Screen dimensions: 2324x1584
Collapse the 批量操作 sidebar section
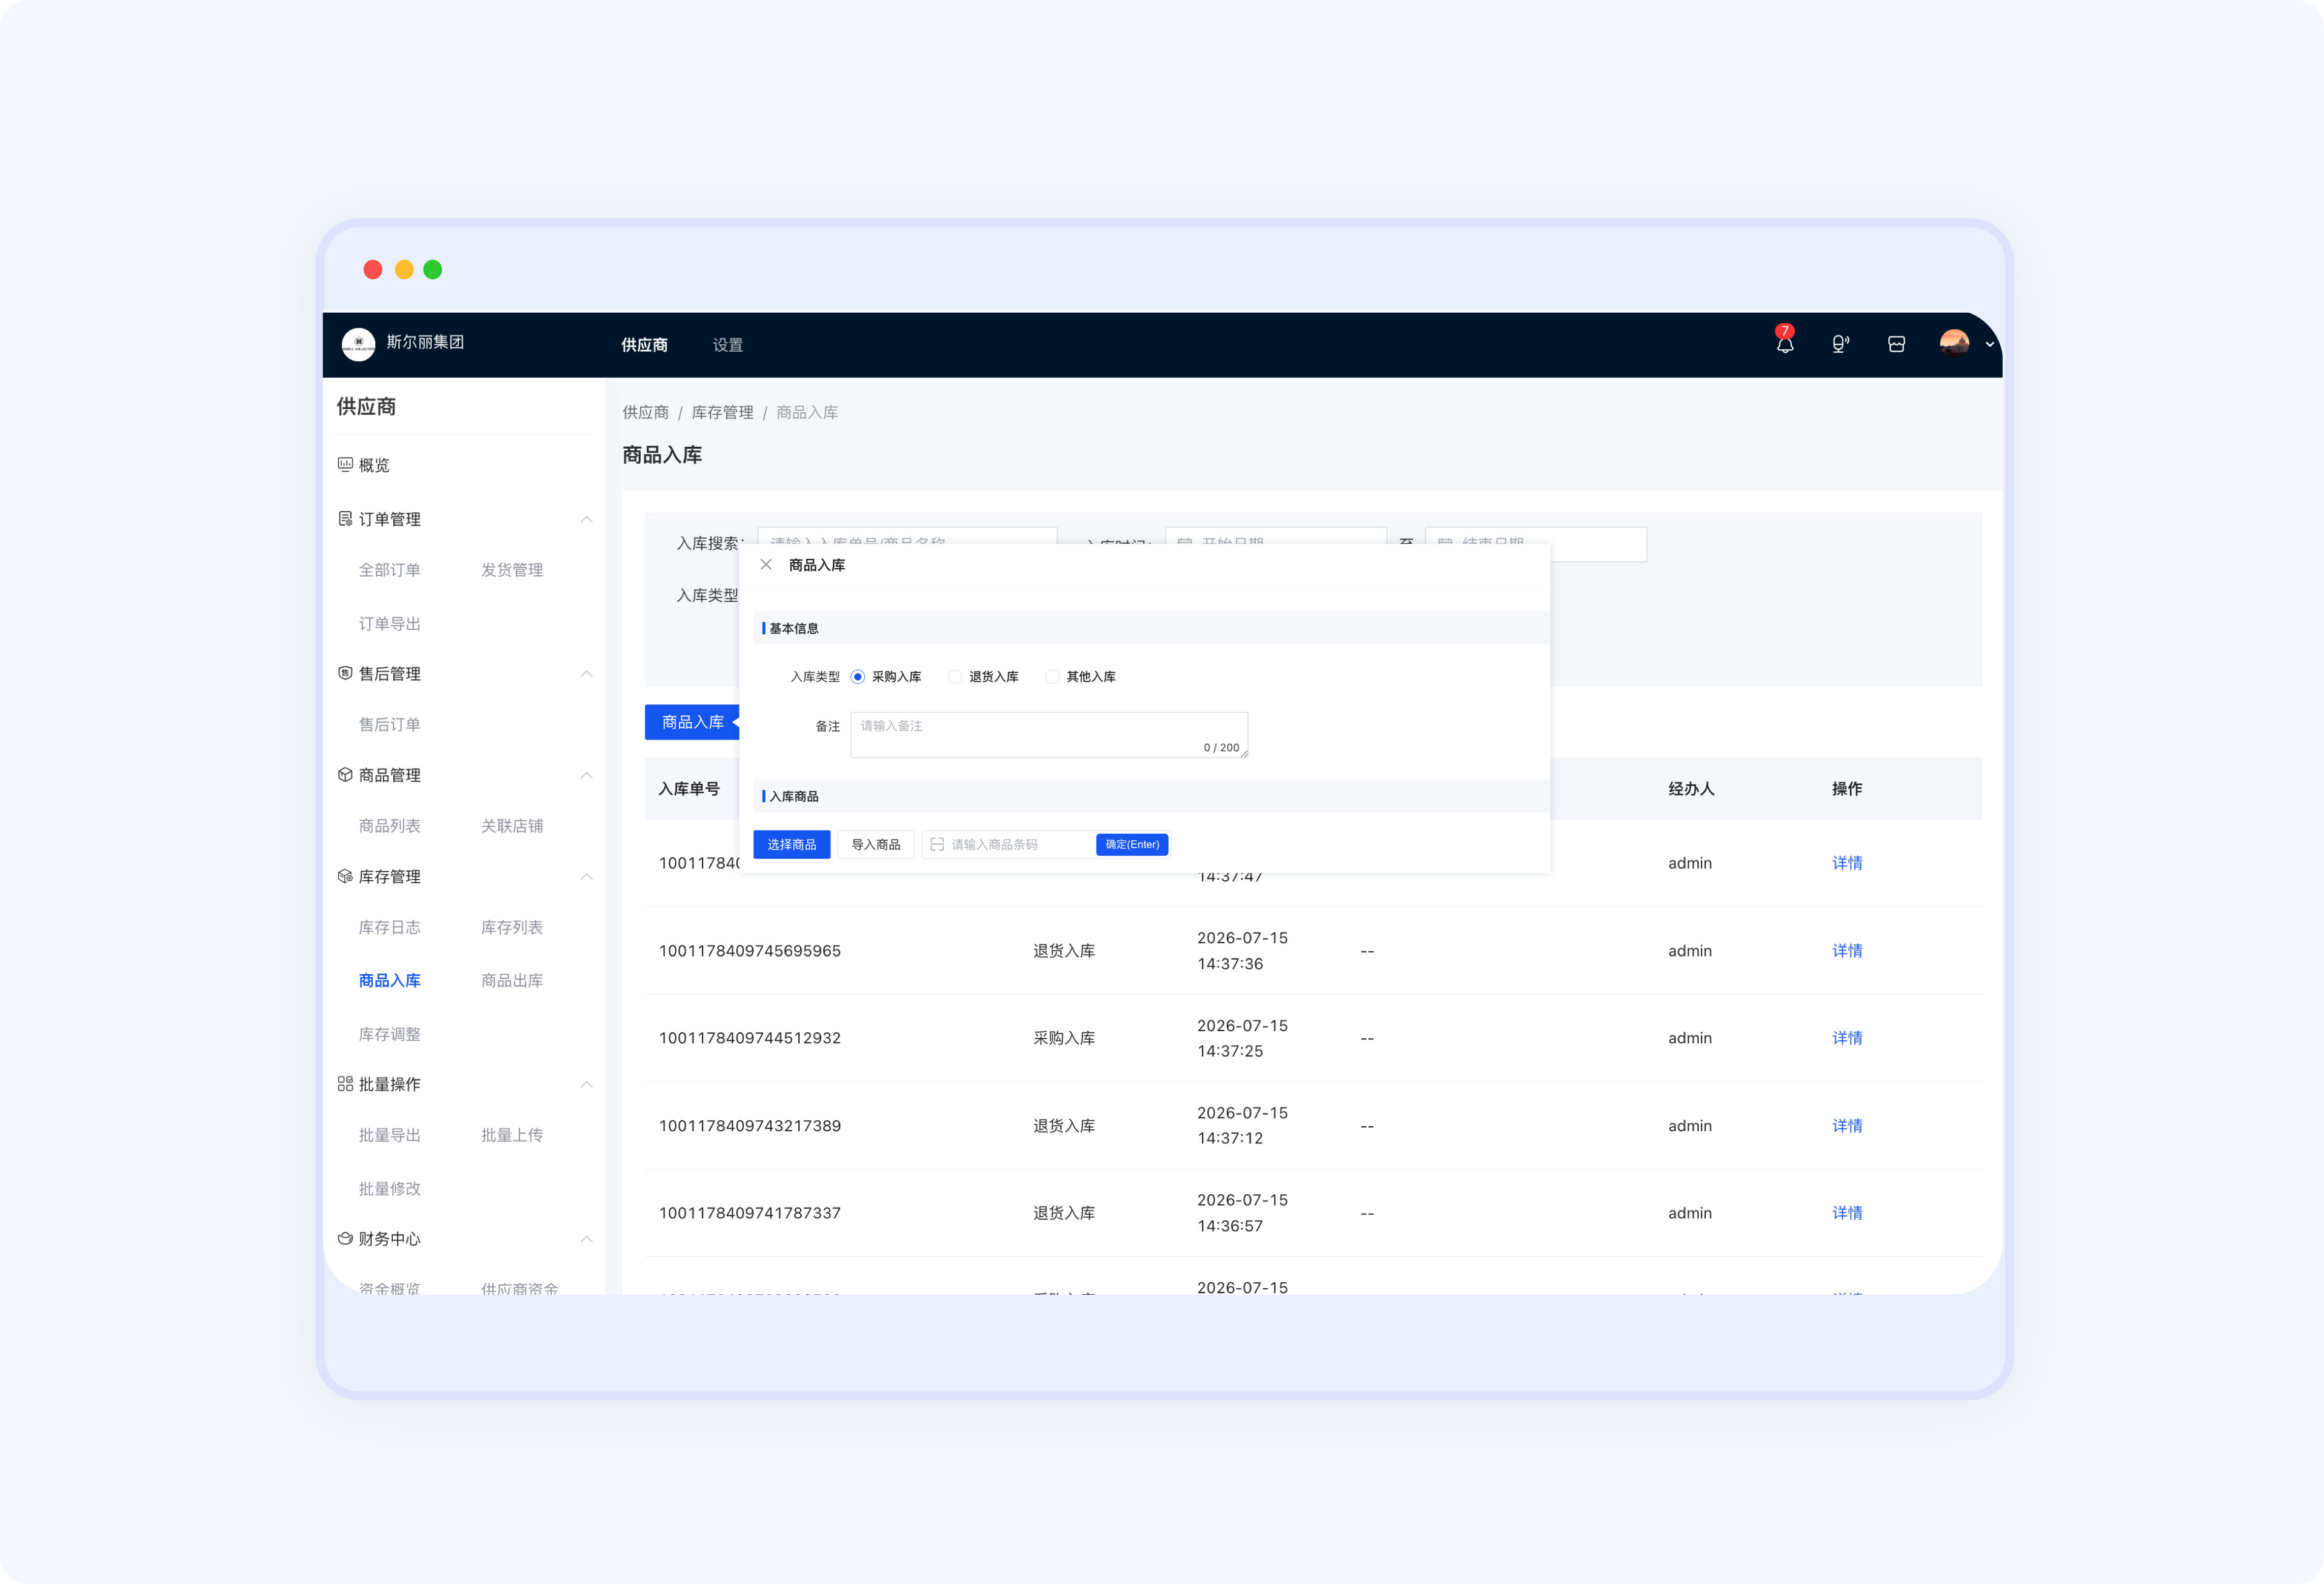[x=587, y=1085]
